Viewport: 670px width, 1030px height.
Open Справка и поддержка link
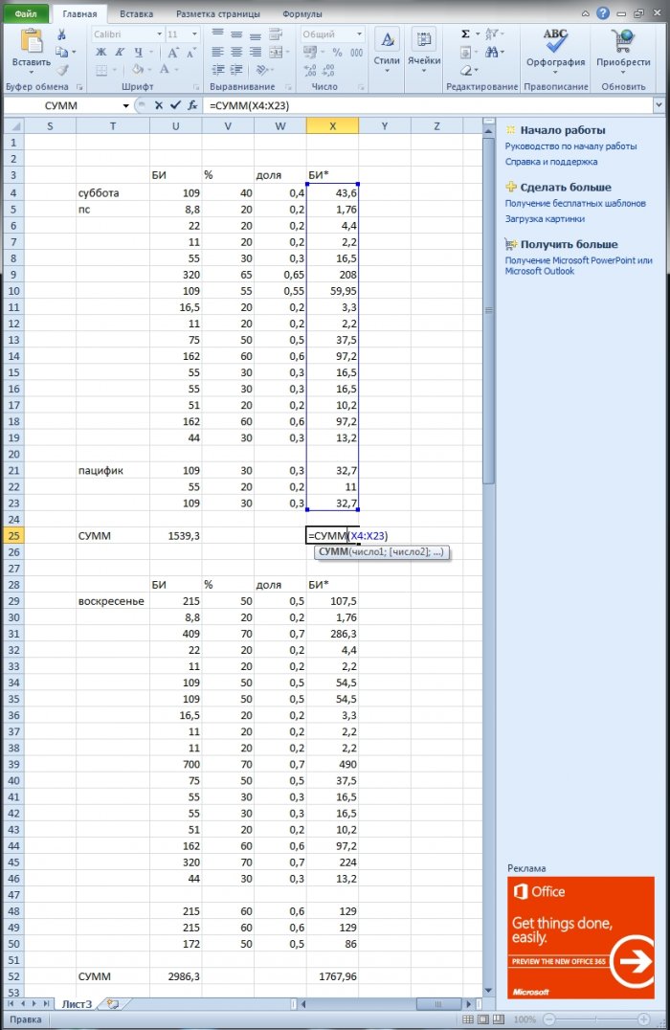click(551, 162)
